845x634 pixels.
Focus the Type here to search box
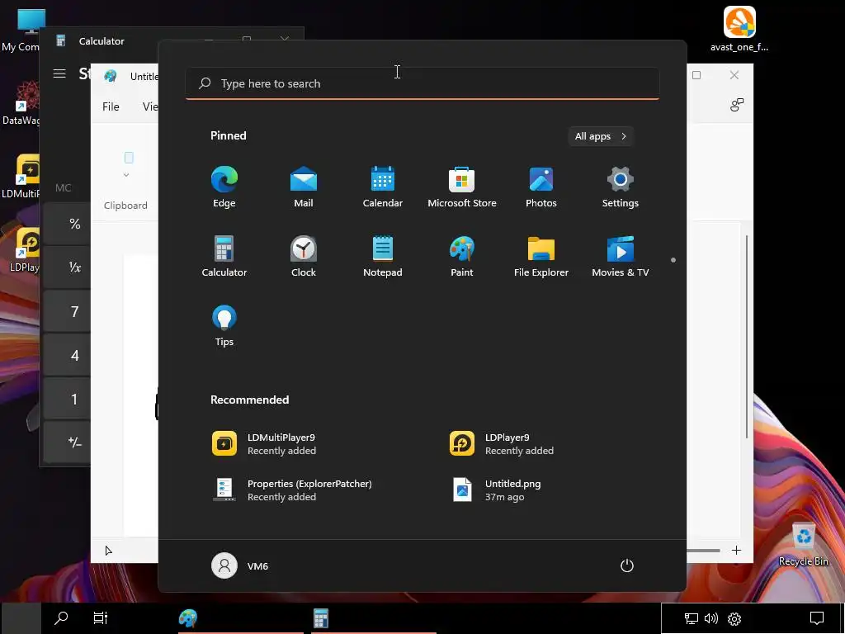pos(422,83)
